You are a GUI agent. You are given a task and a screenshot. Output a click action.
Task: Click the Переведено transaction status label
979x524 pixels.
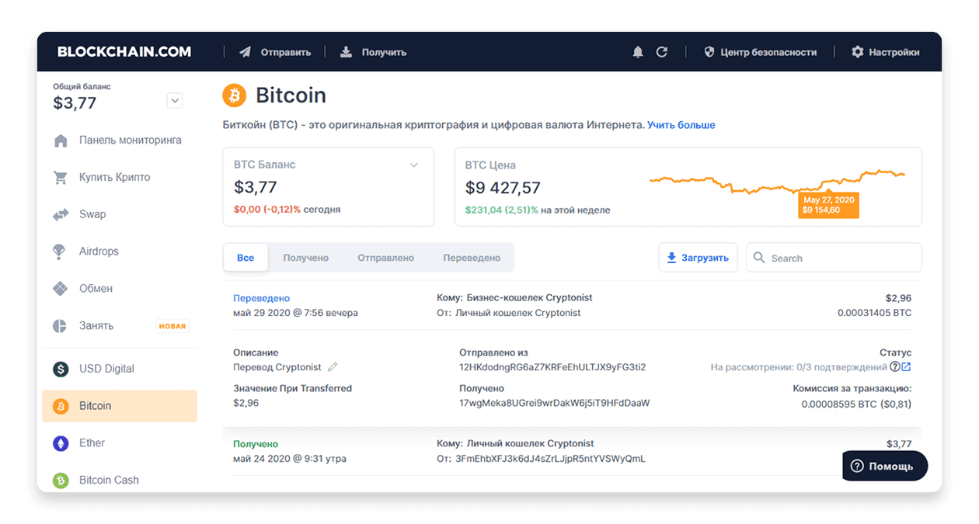(262, 298)
